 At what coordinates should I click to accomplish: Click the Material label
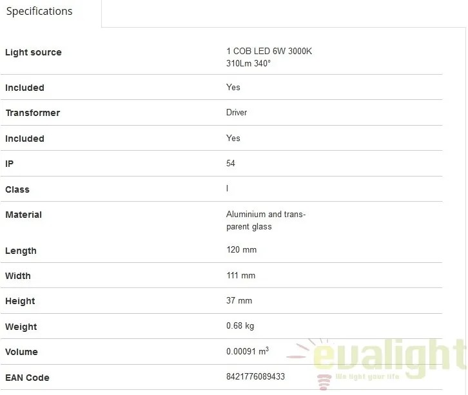click(x=24, y=215)
